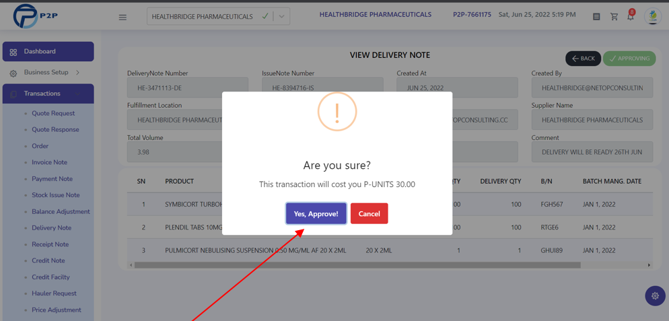Click scrollbar left arrow of table
Image resolution: width=669 pixels, height=321 pixels.
pyautogui.click(x=132, y=265)
